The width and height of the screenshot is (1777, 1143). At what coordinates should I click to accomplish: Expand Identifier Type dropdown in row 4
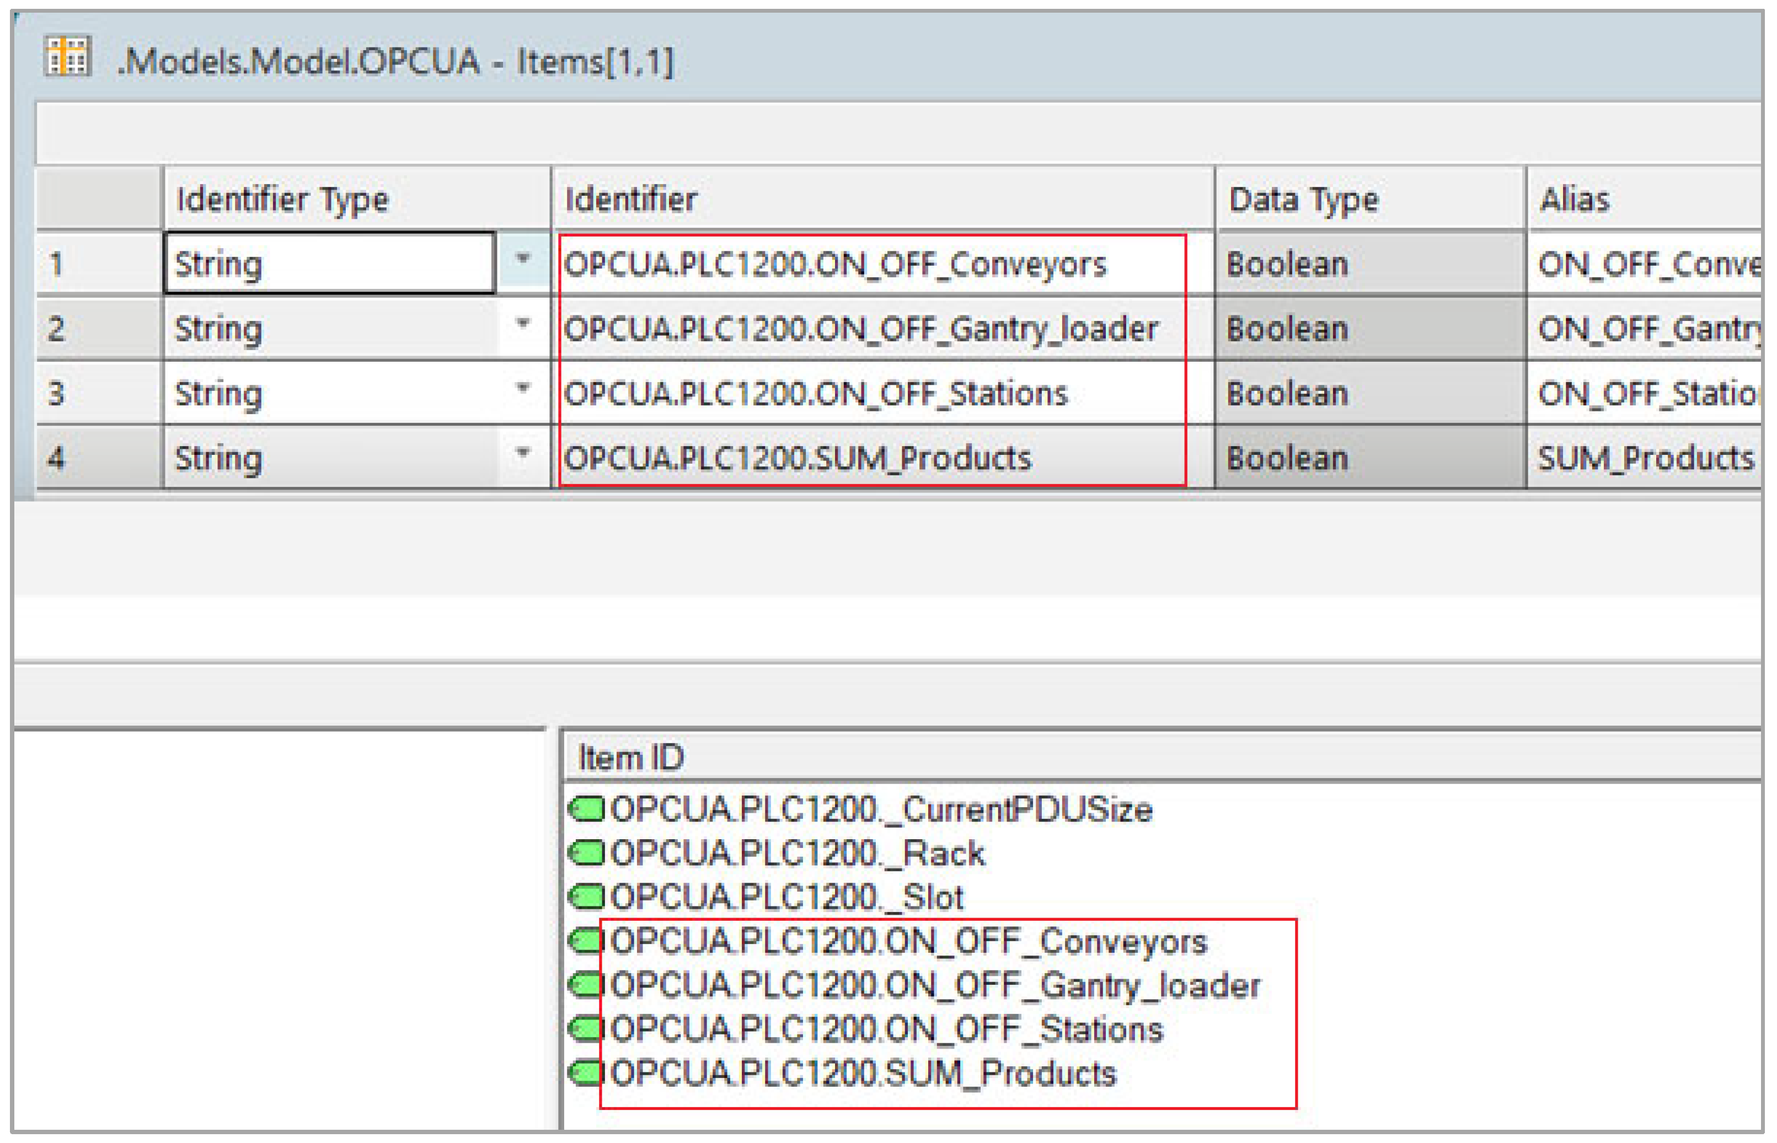pyautogui.click(x=523, y=452)
